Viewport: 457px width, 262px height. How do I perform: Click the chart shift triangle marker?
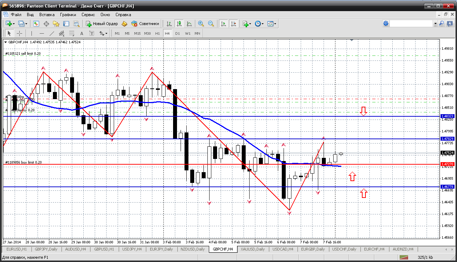pos(352,40)
